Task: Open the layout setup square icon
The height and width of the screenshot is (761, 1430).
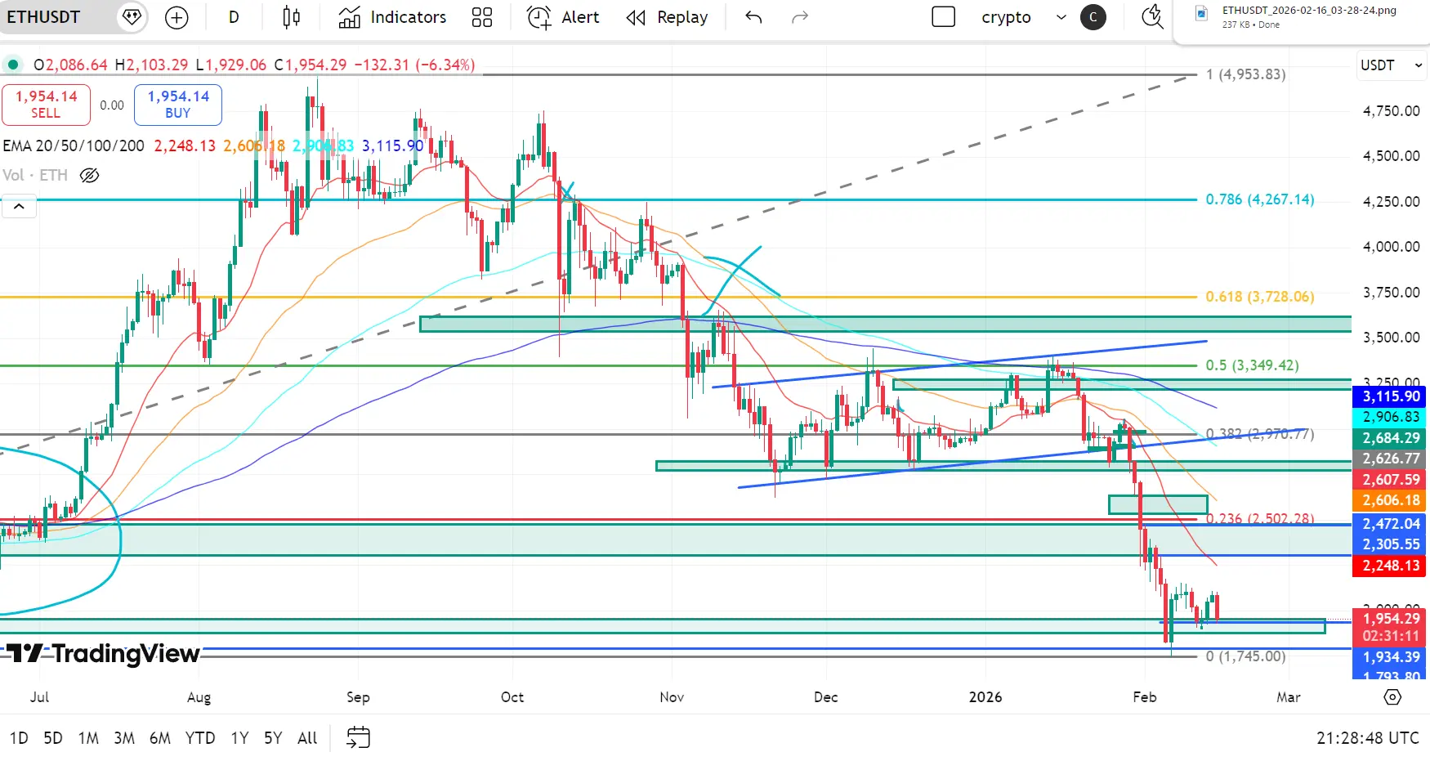Action: 944,17
